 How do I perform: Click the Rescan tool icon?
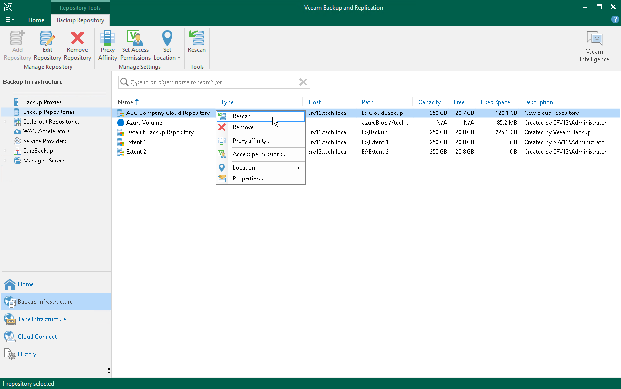(197, 44)
